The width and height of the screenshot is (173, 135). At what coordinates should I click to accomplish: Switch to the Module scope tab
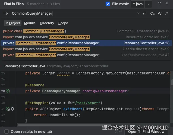coord(30,23)
